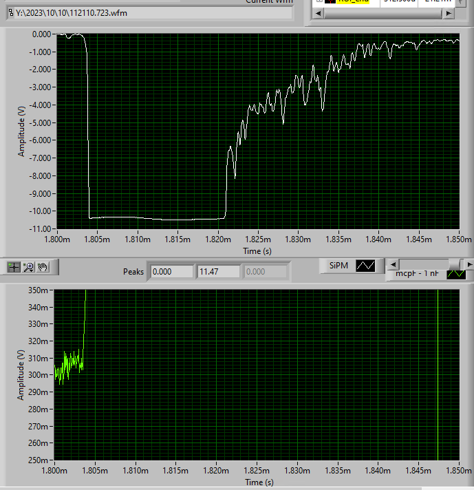Select the cursor crosshair tool in graph palette

tap(14, 267)
